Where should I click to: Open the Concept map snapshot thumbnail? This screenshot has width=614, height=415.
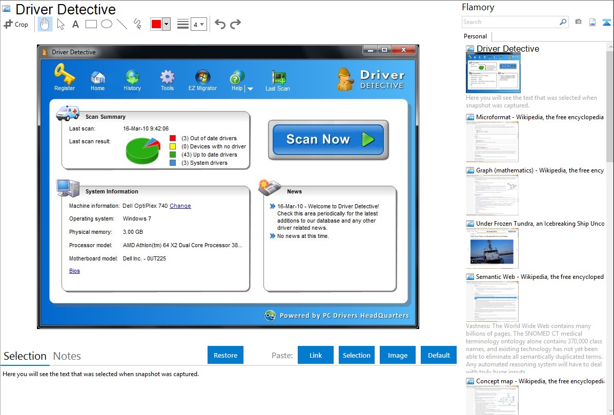pos(492,400)
